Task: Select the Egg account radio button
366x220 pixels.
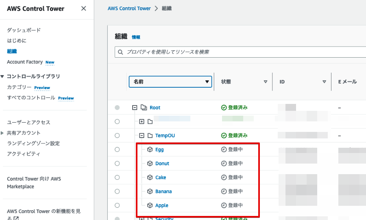Action: [x=117, y=149]
